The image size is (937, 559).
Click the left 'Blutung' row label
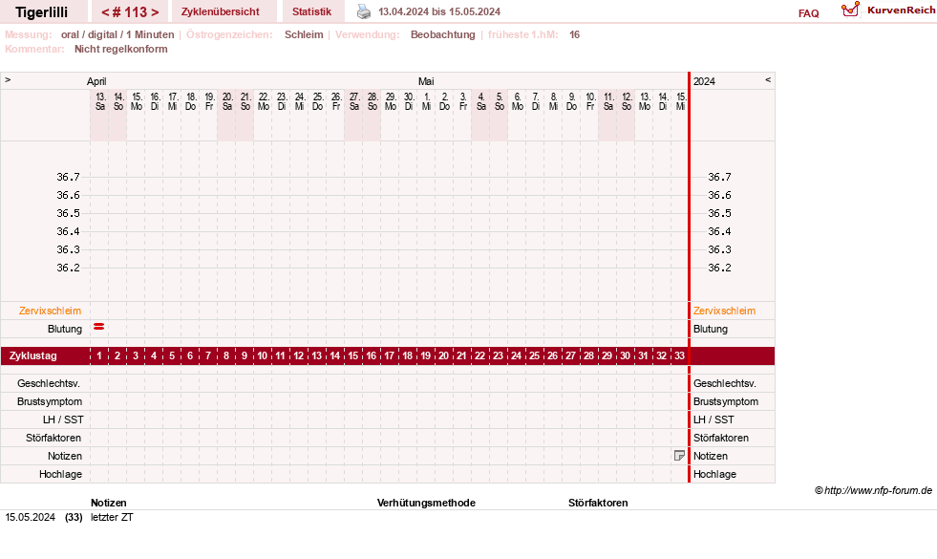click(x=65, y=329)
